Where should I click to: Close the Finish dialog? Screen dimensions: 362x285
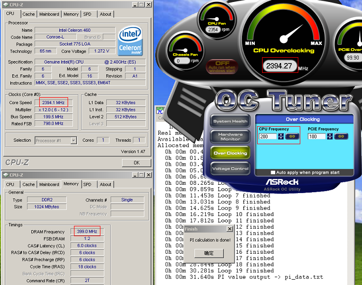(229, 229)
